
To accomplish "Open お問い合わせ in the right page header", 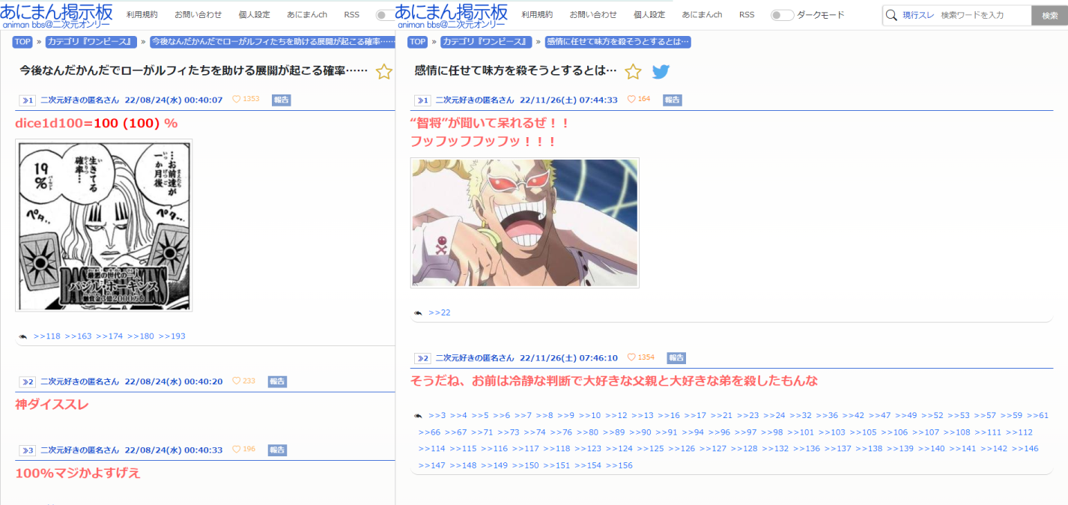I will [593, 15].
